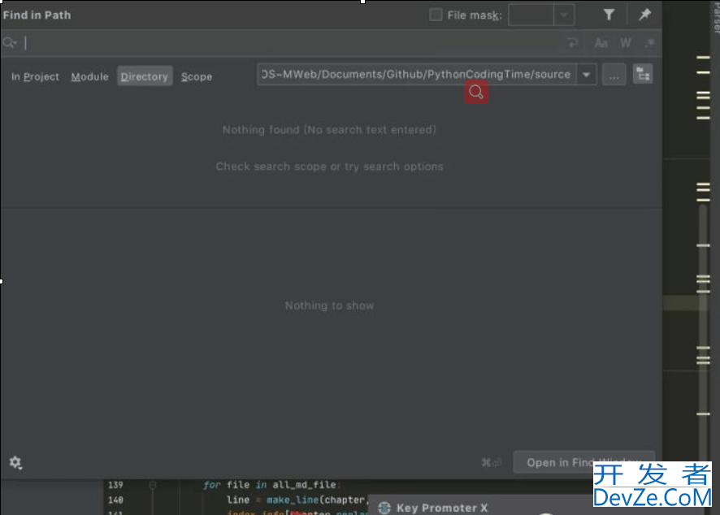Browse for directory with ellipsis button
The width and height of the screenshot is (720, 515).
click(614, 75)
